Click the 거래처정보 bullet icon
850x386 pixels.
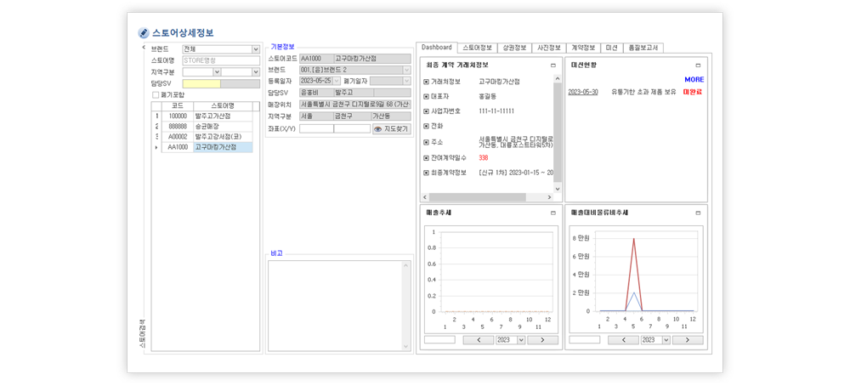coord(426,82)
